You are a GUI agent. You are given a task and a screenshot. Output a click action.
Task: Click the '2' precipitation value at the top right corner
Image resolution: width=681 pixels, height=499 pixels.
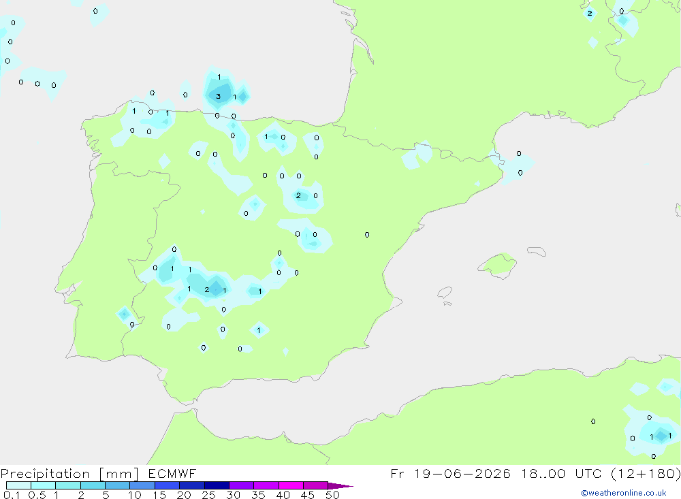(x=589, y=14)
